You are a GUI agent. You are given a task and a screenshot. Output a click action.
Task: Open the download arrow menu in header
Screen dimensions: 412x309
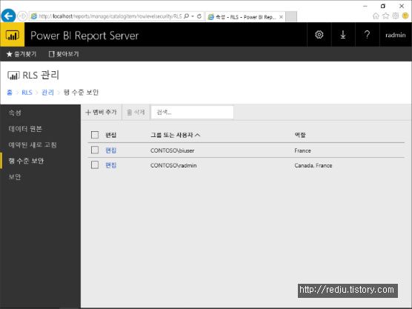(343, 35)
